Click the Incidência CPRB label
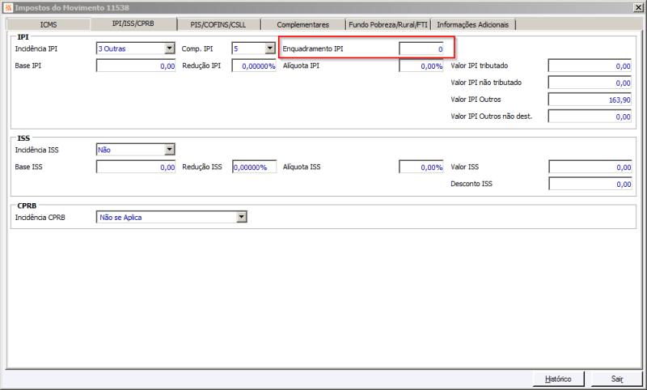 pyautogui.click(x=40, y=218)
